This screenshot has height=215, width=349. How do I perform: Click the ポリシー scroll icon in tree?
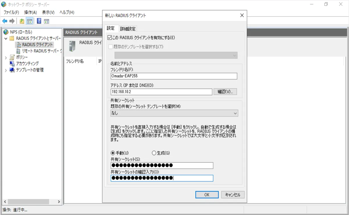(12, 57)
